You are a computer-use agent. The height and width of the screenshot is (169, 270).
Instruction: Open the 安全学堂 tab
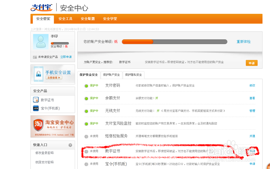(x=110, y=19)
